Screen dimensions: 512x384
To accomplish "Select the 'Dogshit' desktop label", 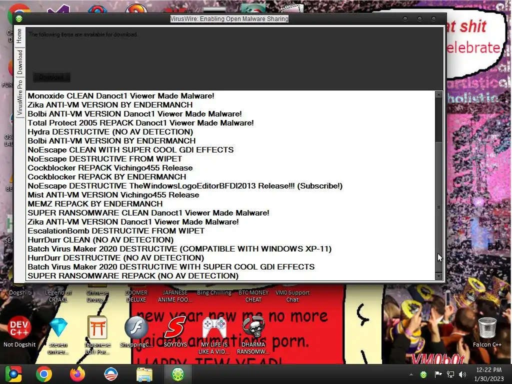I will click(19, 292).
